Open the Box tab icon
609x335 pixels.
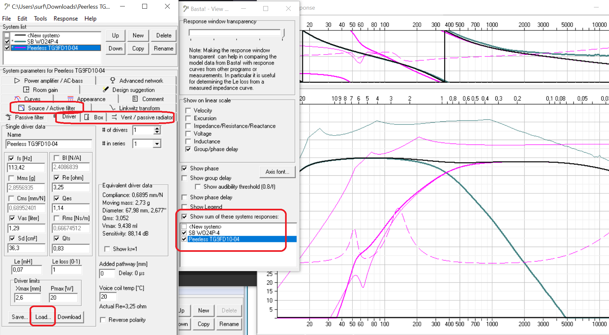pos(87,117)
